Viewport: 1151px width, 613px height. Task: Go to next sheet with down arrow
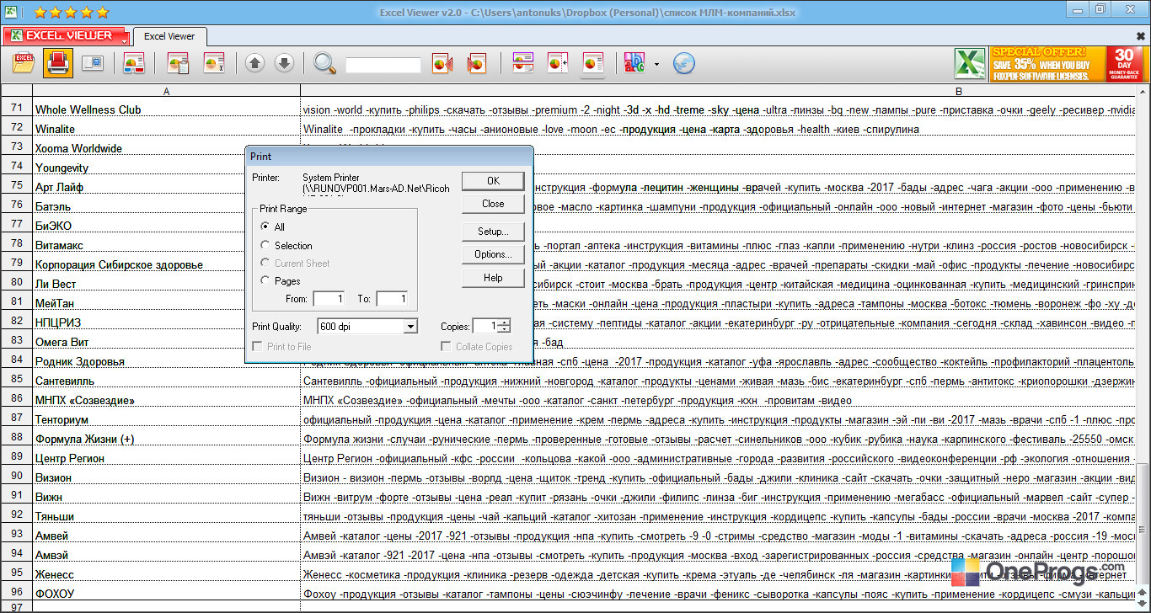(x=285, y=63)
